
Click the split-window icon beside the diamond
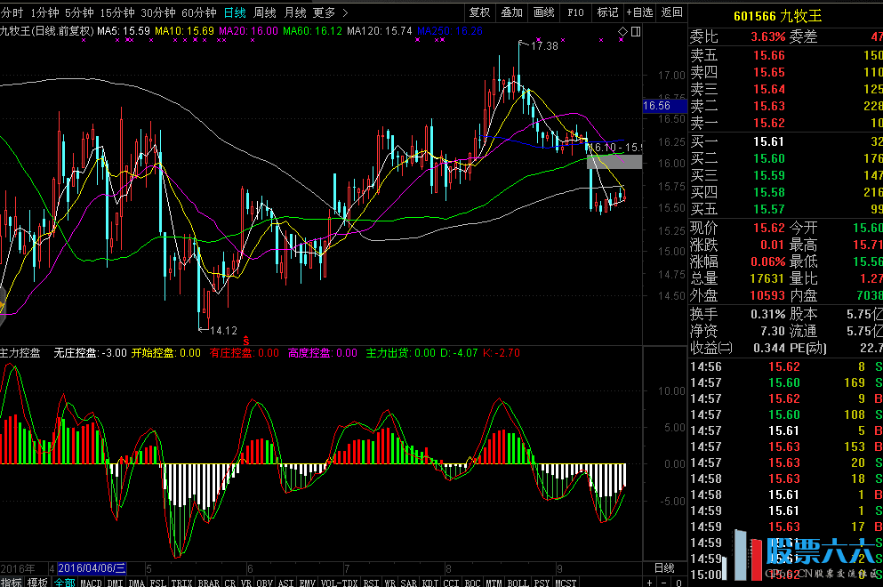[634, 33]
